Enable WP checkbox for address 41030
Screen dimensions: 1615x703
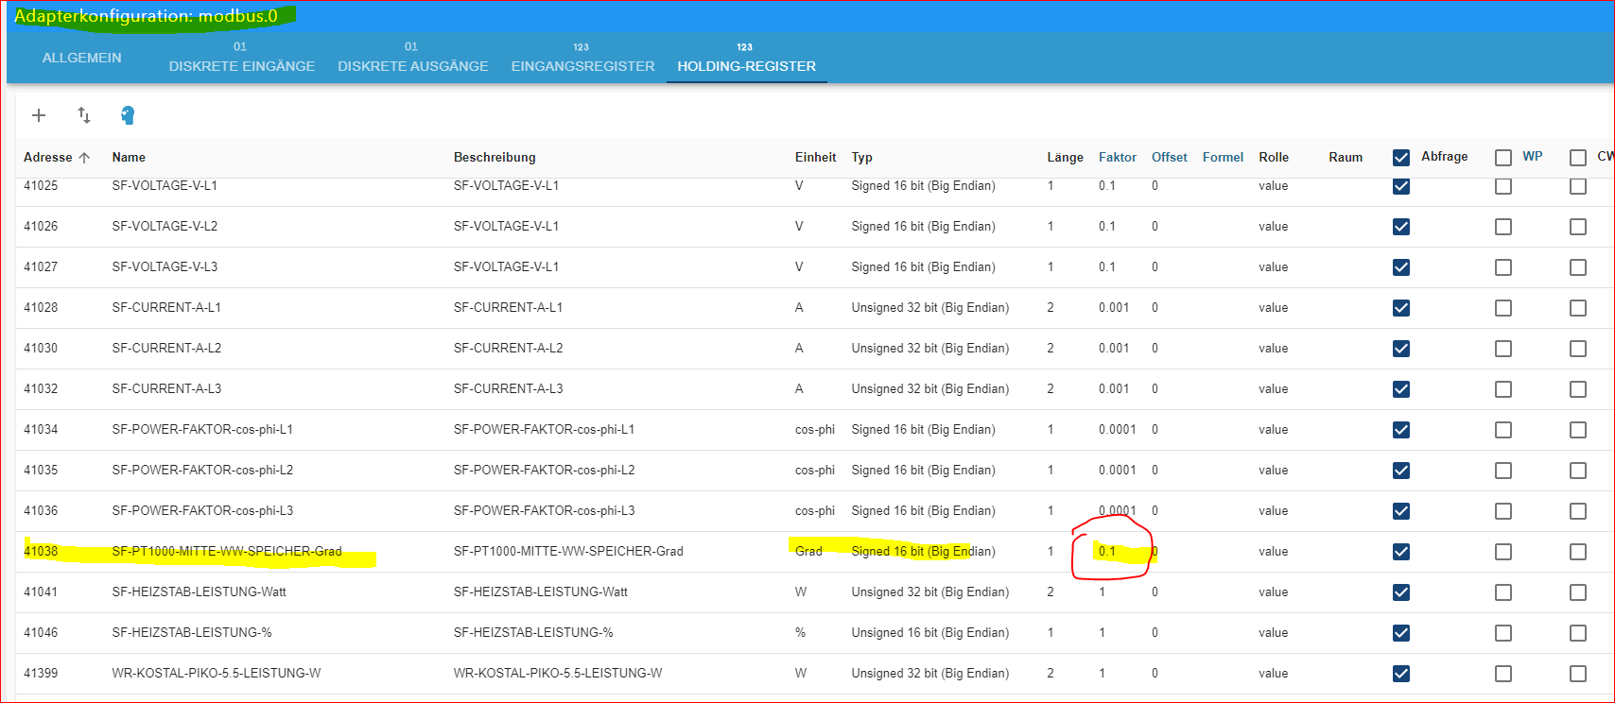click(1503, 349)
